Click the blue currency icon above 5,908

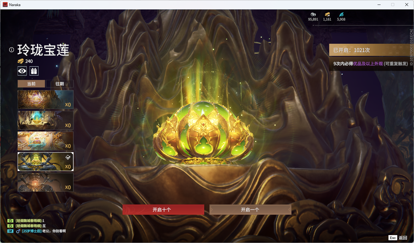[x=341, y=14]
